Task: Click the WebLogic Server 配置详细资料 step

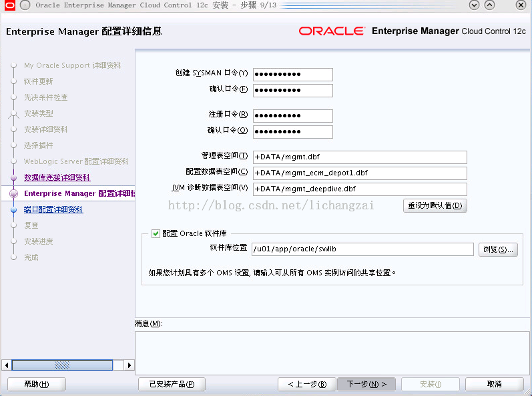Action: tap(76, 161)
